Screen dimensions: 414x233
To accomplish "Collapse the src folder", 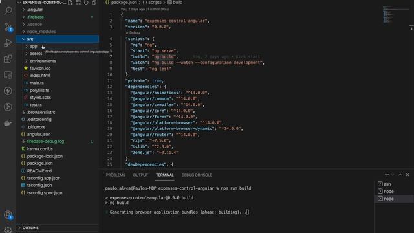I will 58,39.
